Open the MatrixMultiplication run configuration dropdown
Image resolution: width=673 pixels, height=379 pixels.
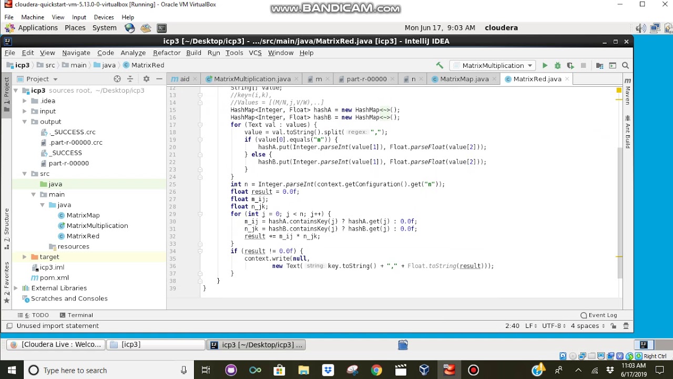(x=493, y=65)
